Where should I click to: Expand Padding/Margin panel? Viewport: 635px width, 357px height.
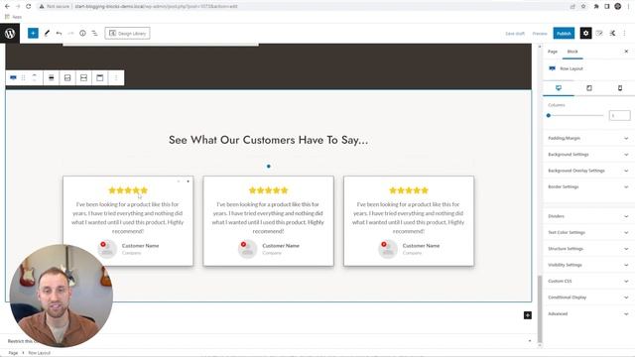tap(588, 138)
